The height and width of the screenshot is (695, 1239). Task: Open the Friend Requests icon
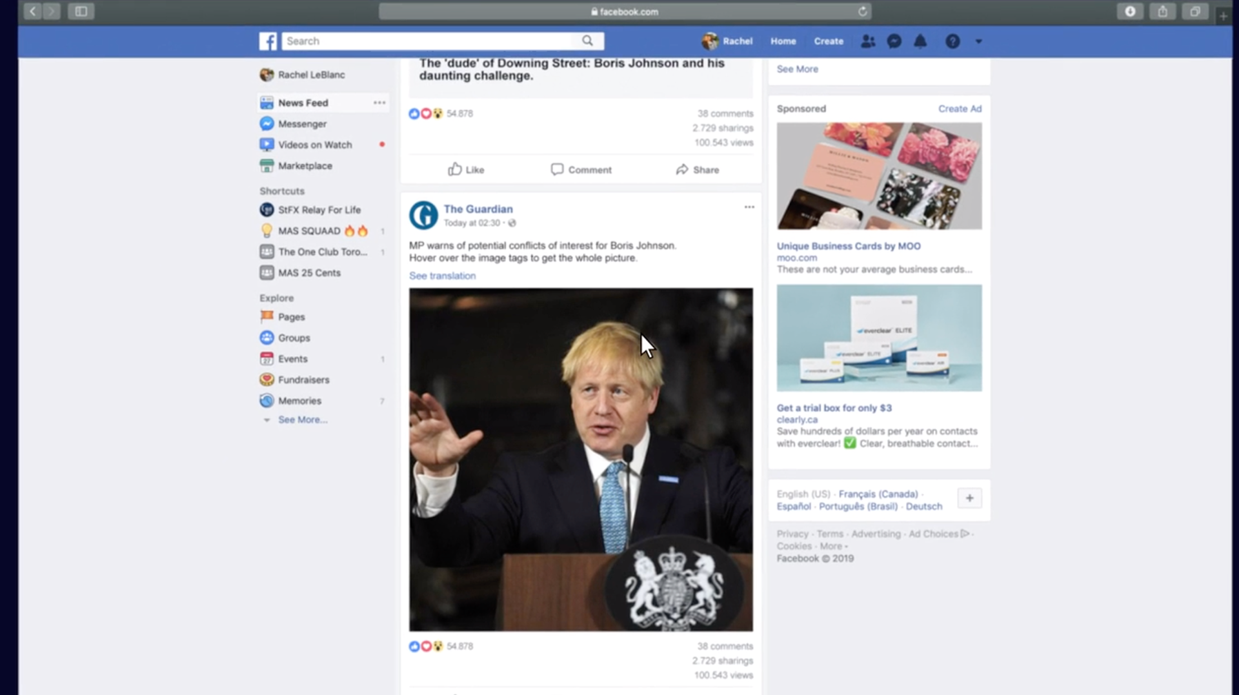[868, 41]
